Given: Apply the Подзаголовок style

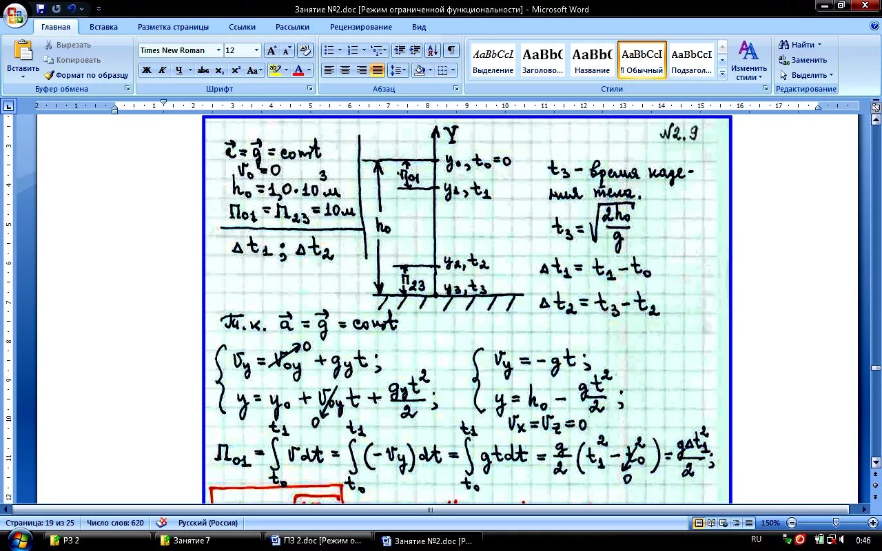Looking at the screenshot, I should (x=691, y=61).
